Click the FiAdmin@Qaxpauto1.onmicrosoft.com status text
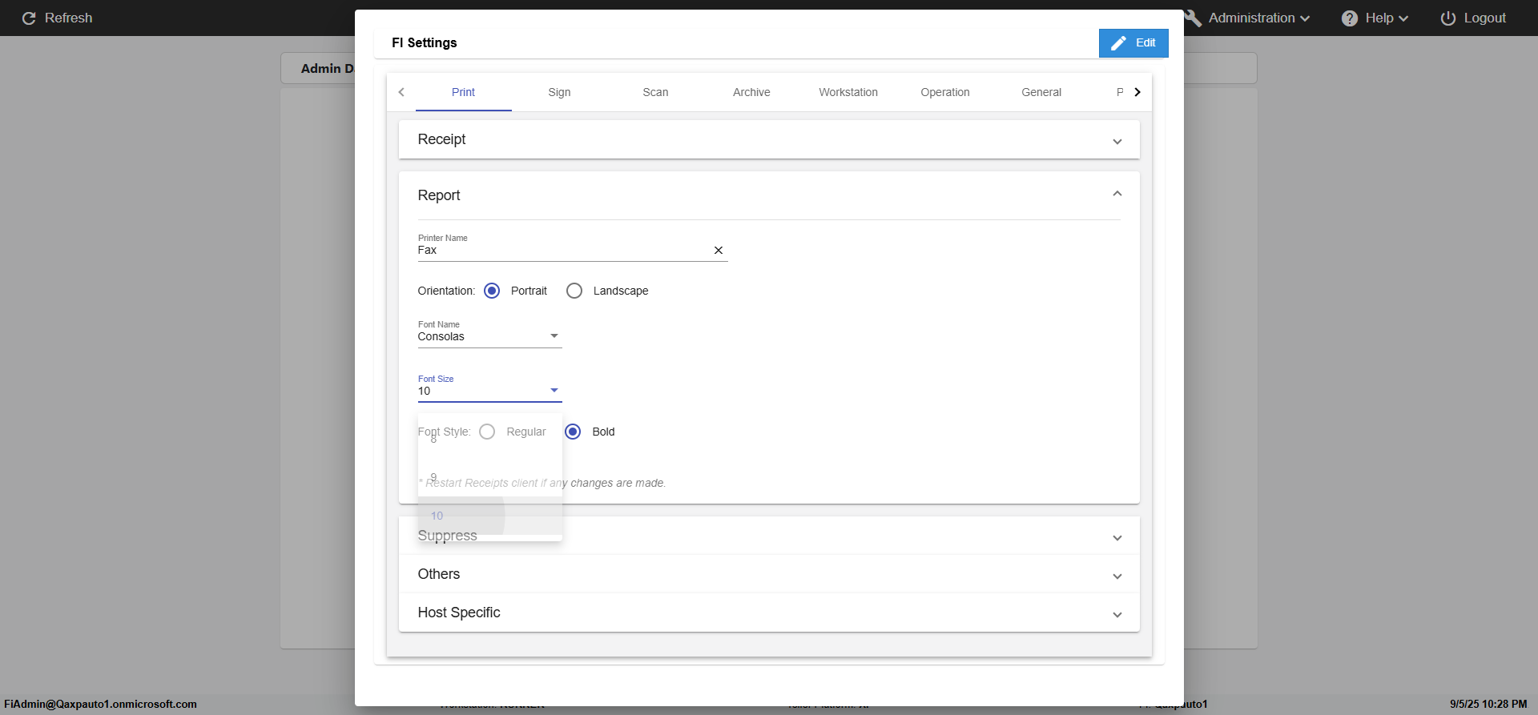The image size is (1538, 715). click(x=100, y=705)
